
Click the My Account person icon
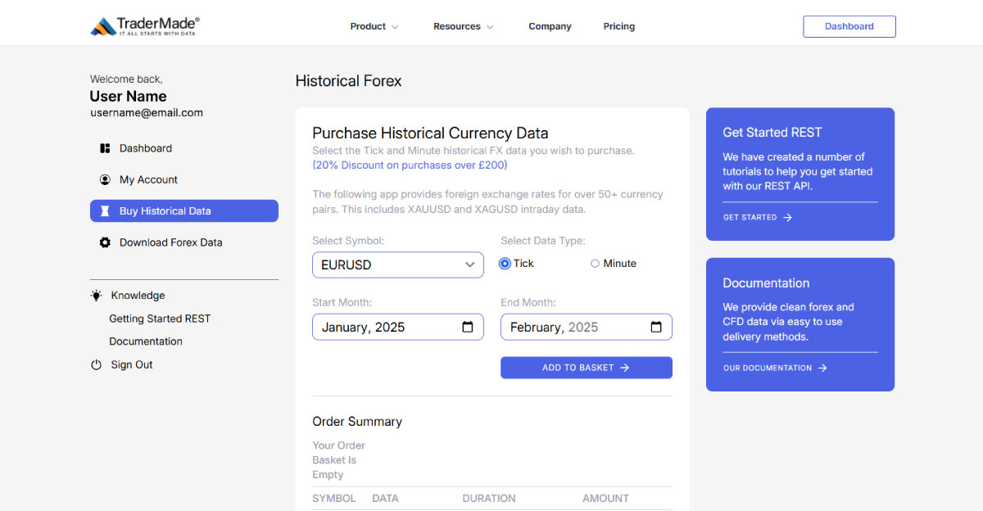pos(105,179)
